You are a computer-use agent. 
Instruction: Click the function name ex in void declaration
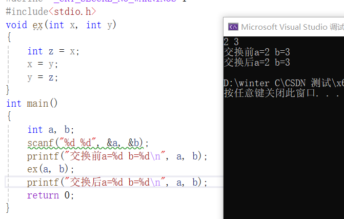pyautogui.click(x=37, y=25)
